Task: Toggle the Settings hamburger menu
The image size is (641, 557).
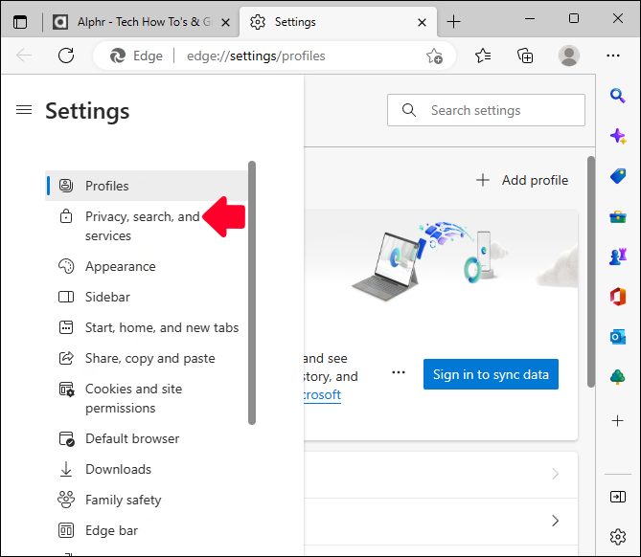Action: point(24,110)
